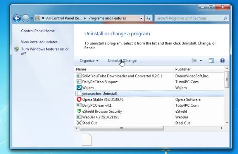Select the Wajam program name
This screenshot has height=154, width=238.
pyautogui.click(x=88, y=88)
